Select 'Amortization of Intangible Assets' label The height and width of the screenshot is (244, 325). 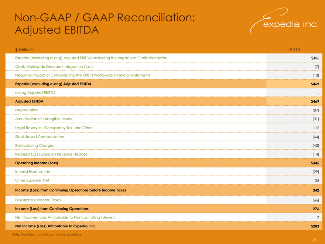(43, 119)
